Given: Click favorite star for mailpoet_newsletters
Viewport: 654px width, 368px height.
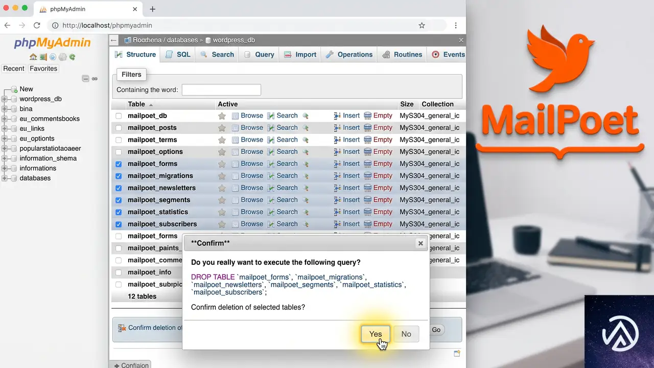Looking at the screenshot, I should pyautogui.click(x=222, y=188).
